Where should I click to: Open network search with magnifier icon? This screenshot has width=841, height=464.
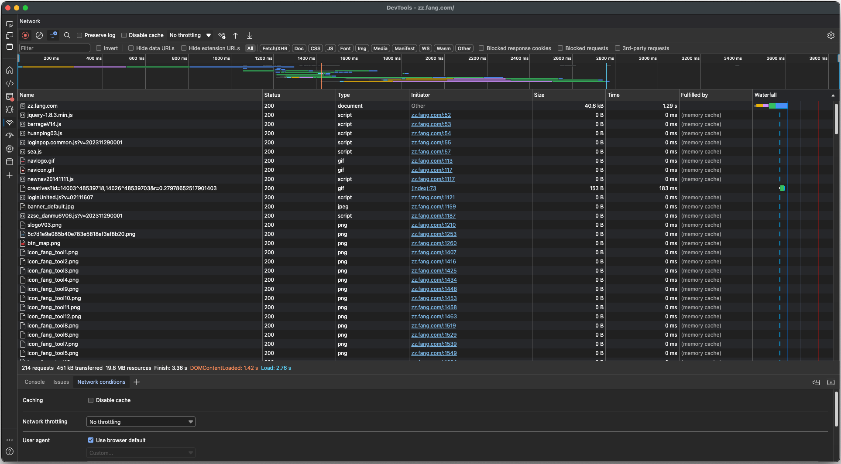tap(67, 35)
